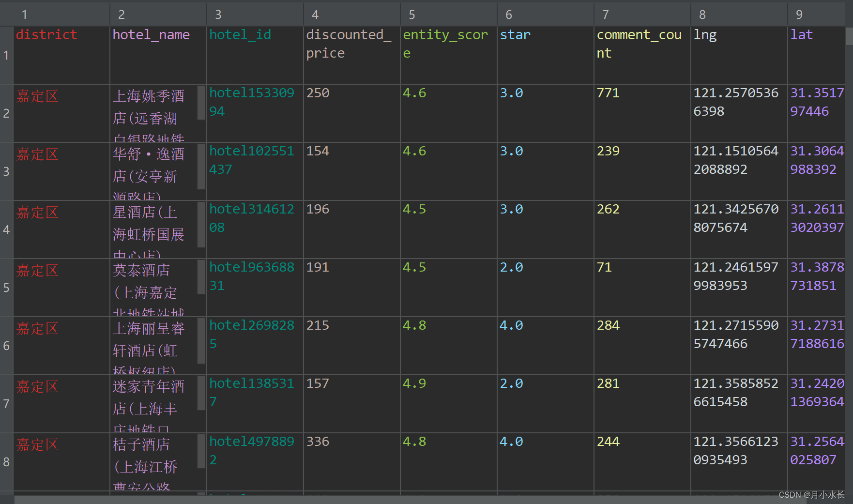Click hotel id cell hotel15330994

(255, 113)
